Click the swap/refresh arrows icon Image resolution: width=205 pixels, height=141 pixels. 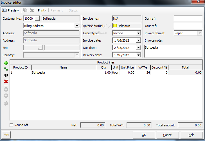pyautogui.click(x=6, y=103)
